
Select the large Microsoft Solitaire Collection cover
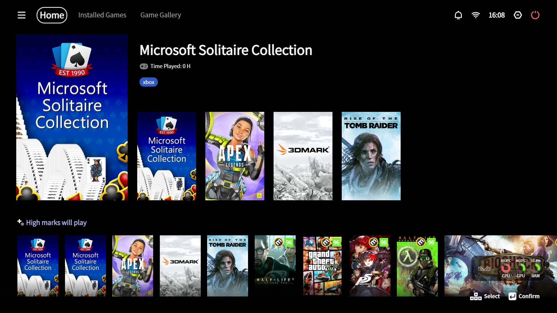72,117
